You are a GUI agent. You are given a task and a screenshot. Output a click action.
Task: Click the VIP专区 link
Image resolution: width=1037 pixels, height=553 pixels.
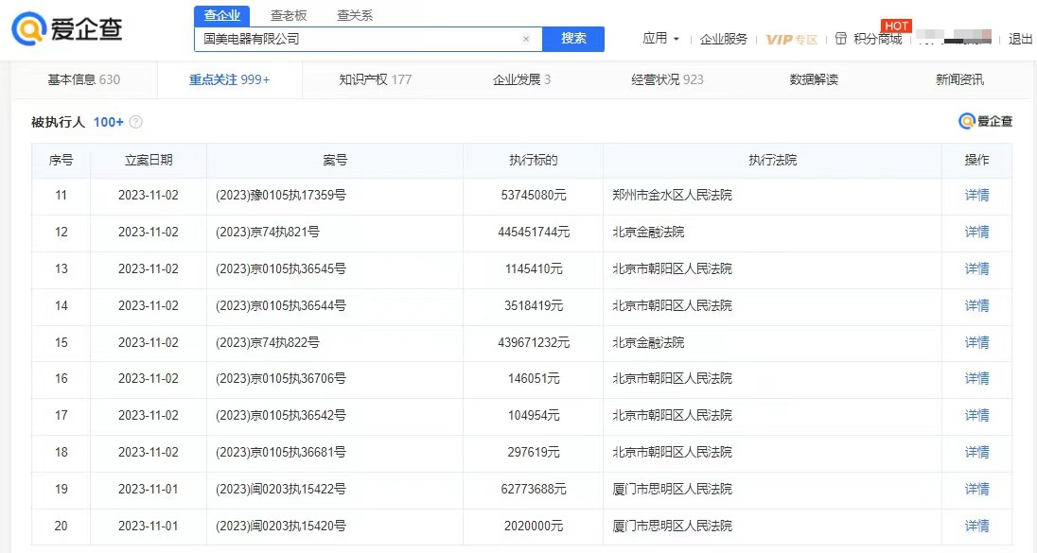click(x=792, y=39)
